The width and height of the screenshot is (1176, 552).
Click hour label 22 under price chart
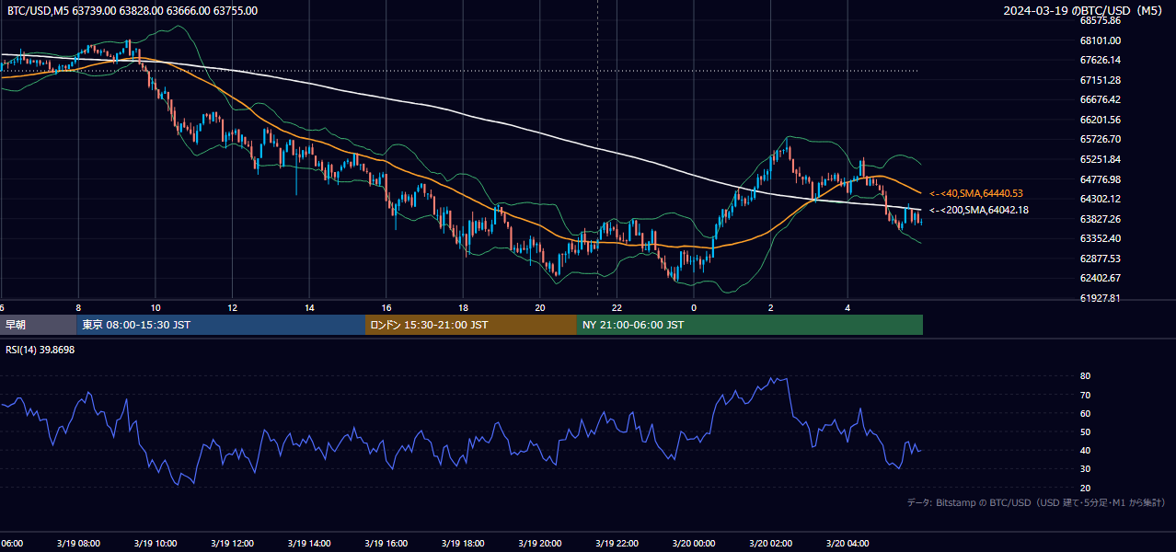click(x=617, y=307)
